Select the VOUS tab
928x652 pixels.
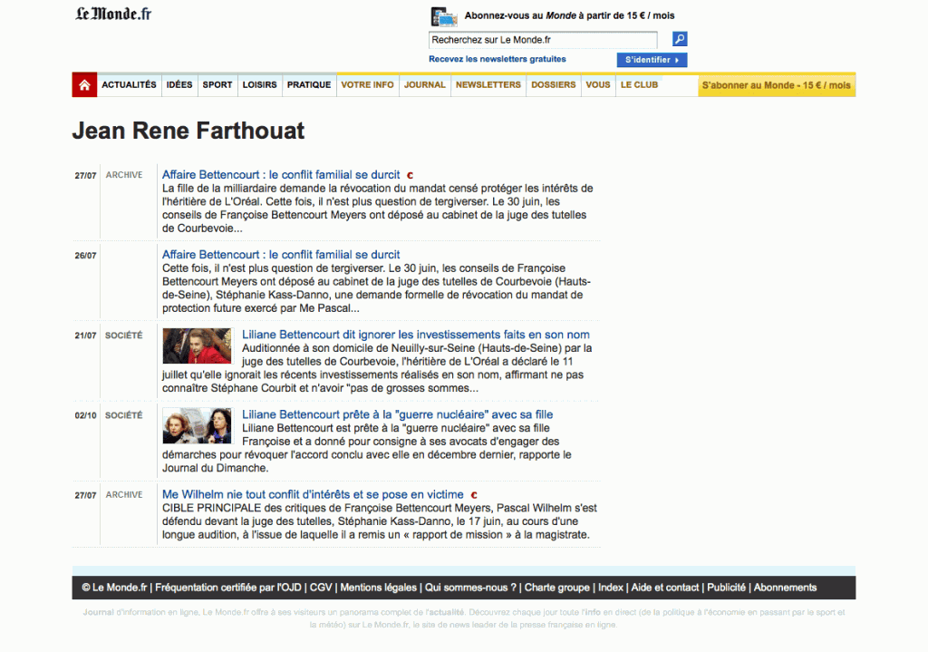pyautogui.click(x=598, y=84)
